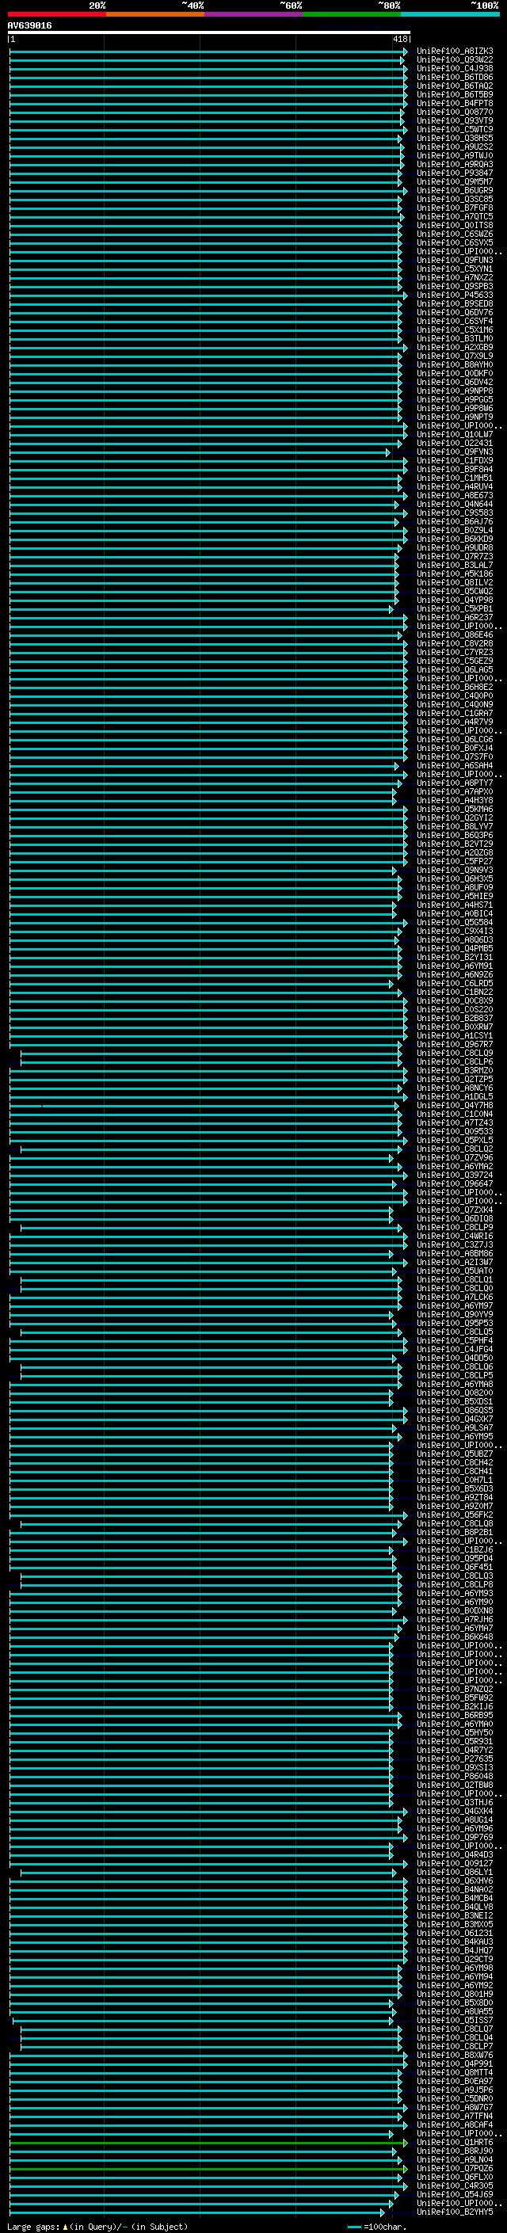Select the UniRef100_C4WRI6 label
507x2233 pixels.
[x=455, y=1237]
